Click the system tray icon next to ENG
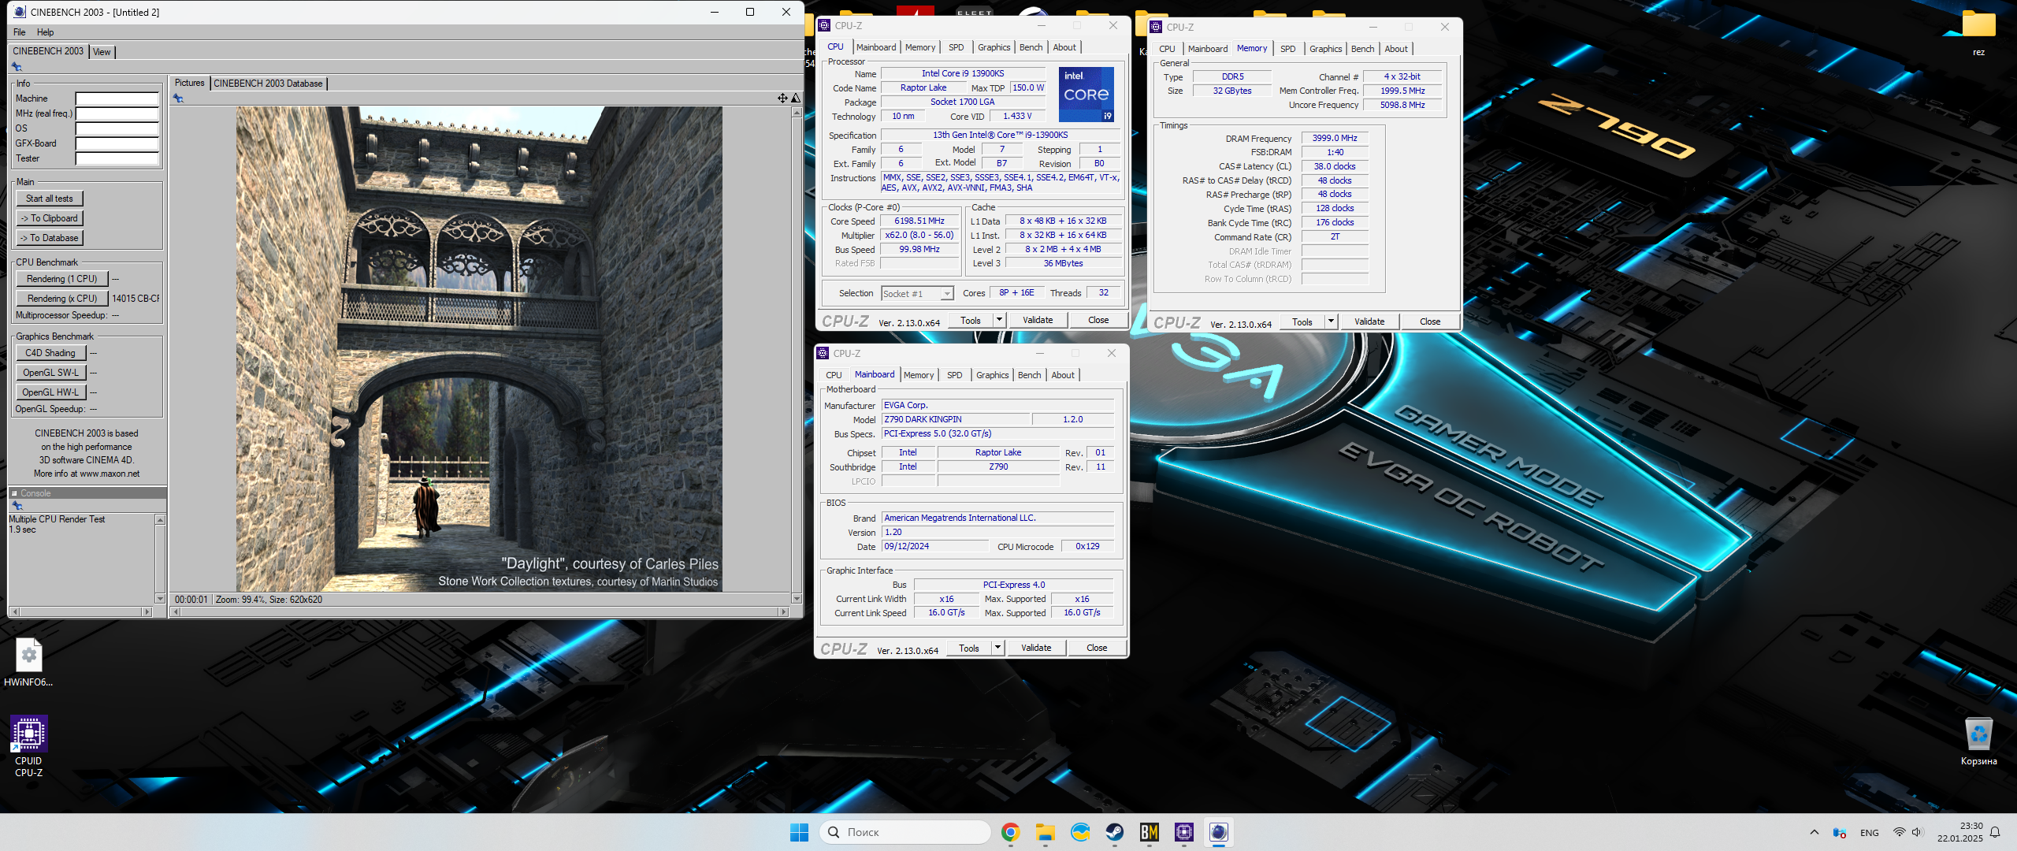The width and height of the screenshot is (2017, 851). [x=1840, y=832]
